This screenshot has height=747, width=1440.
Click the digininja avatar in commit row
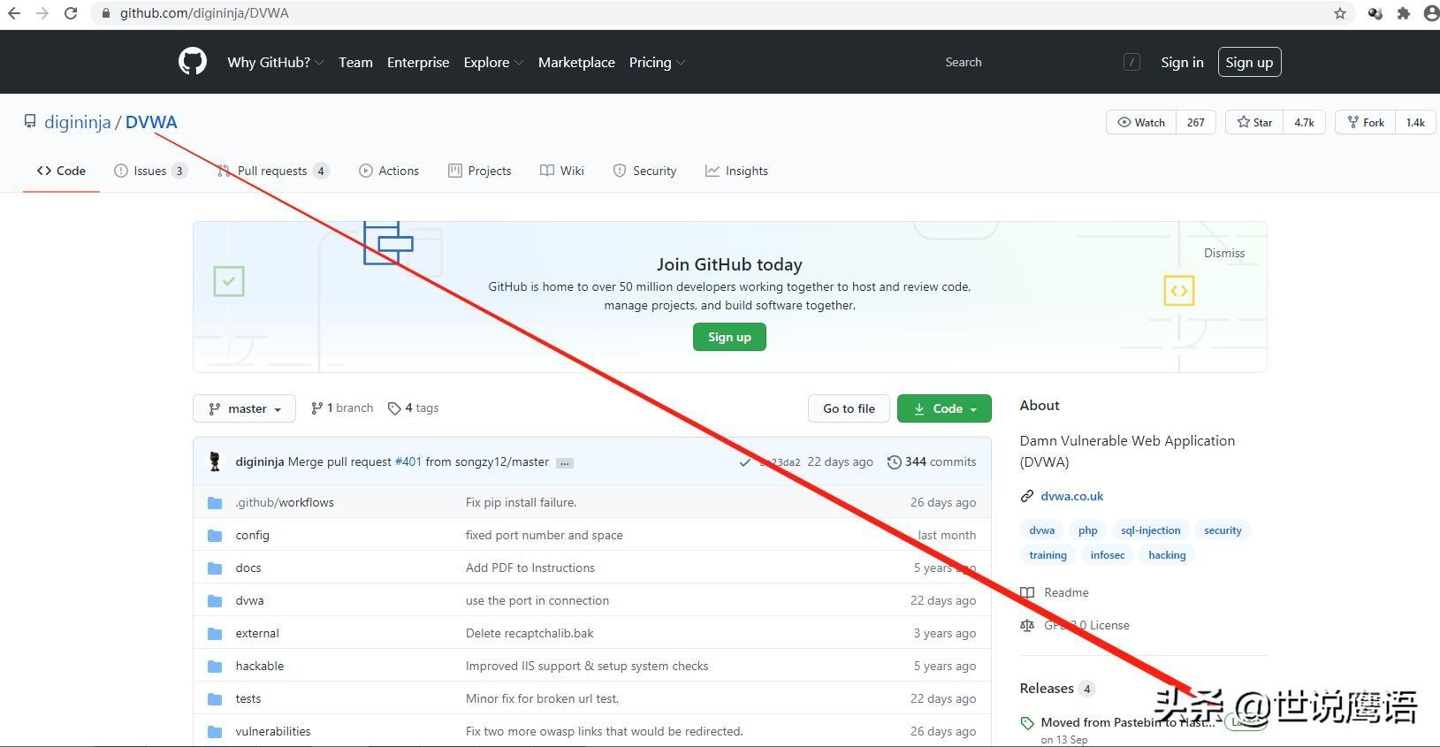(x=215, y=461)
